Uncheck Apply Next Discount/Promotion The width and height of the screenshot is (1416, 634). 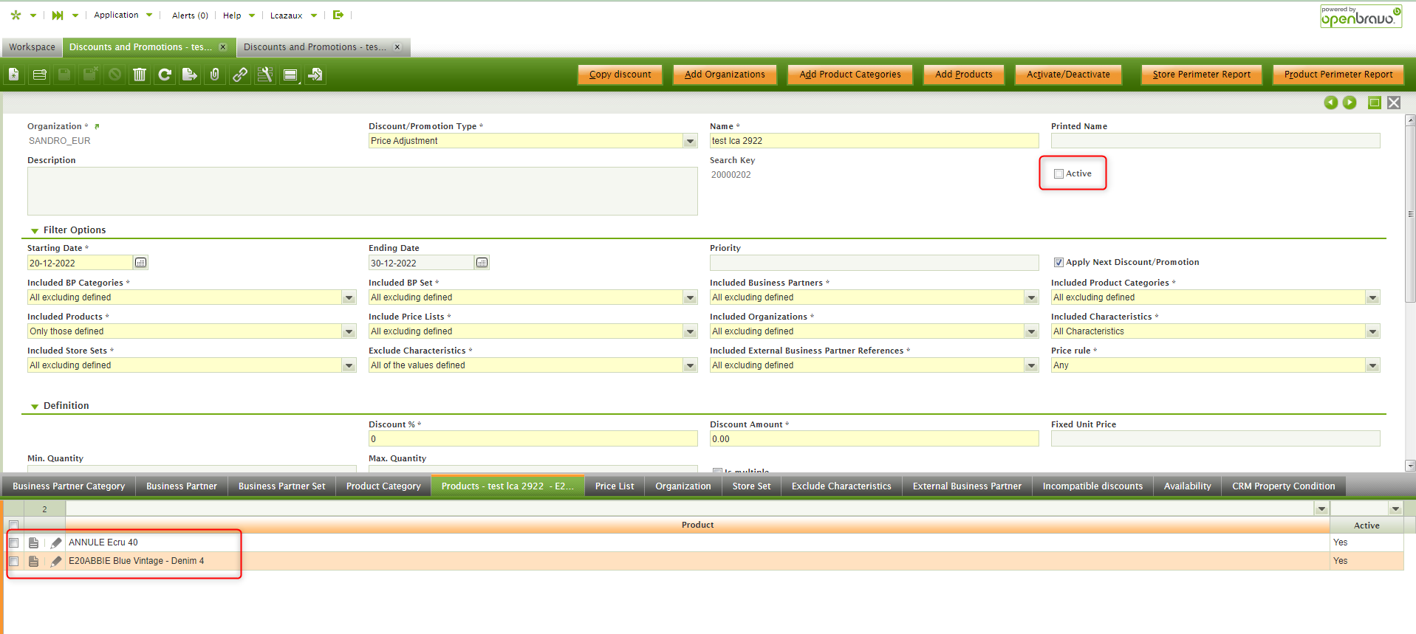point(1058,263)
